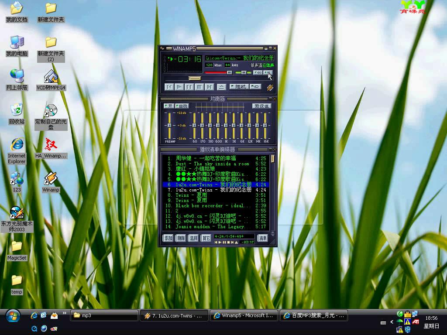Launch Winamp desktop shortcut
447x335 pixels.
coord(51,182)
